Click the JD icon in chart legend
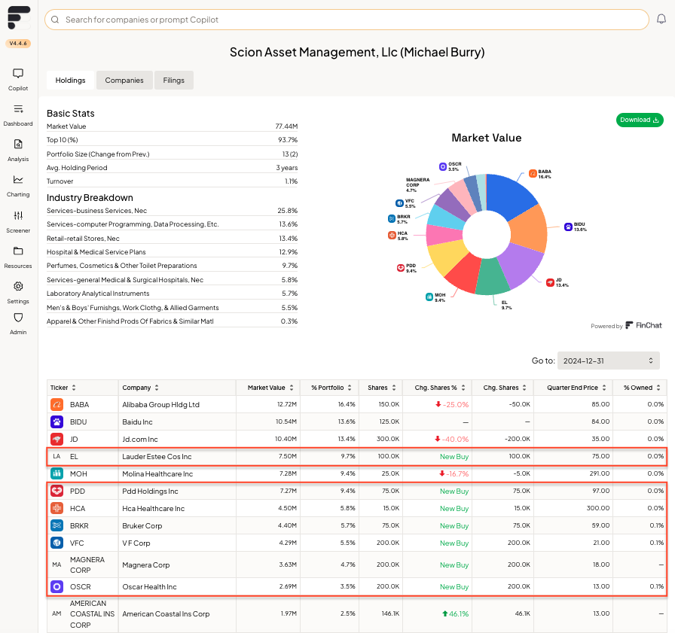Image resolution: width=675 pixels, height=633 pixels. pyautogui.click(x=550, y=282)
